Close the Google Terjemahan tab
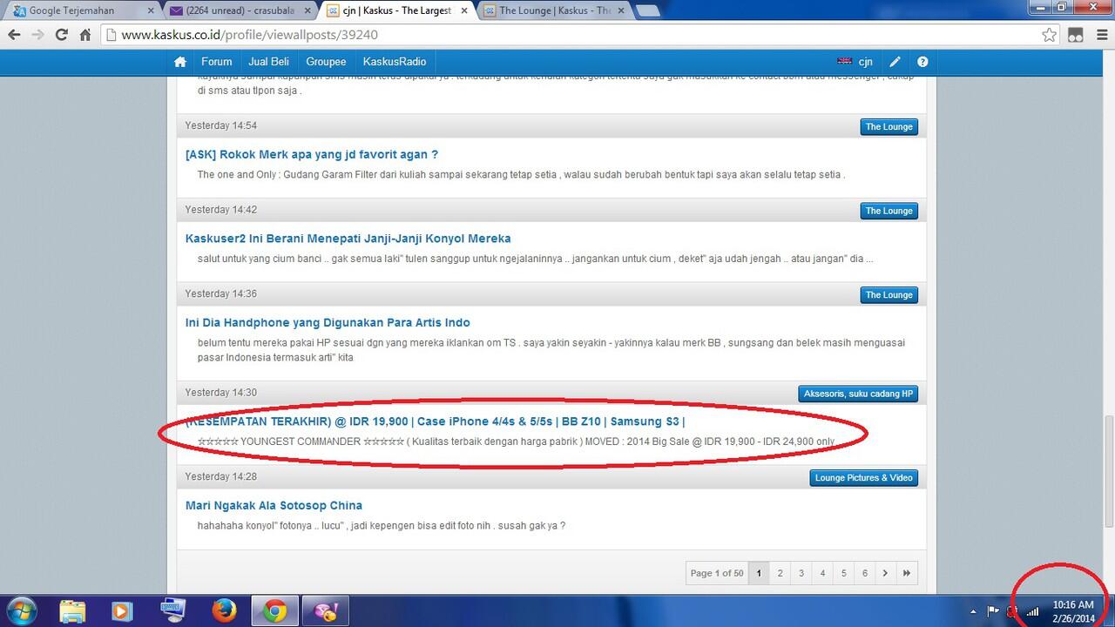 click(x=151, y=11)
